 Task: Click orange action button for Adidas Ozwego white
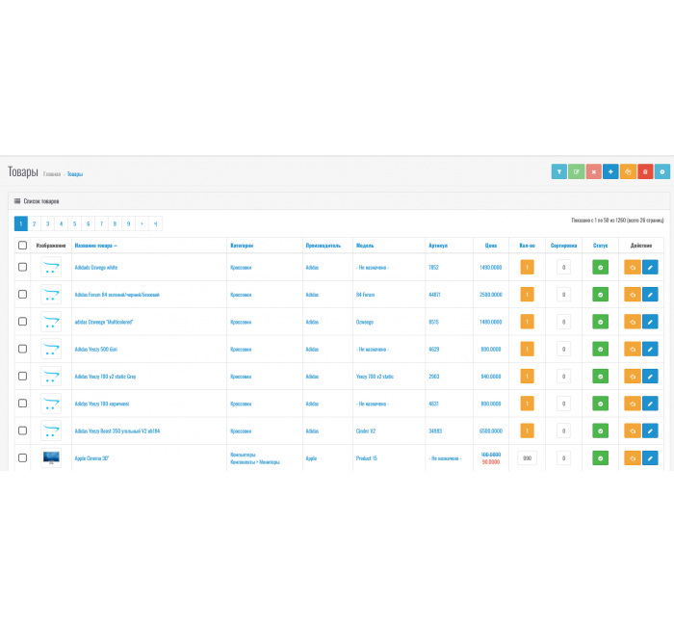tap(633, 267)
